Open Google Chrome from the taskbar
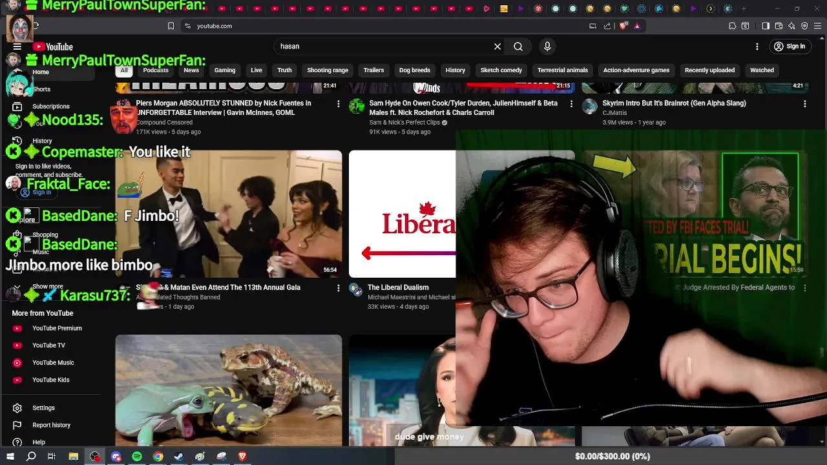Screen dimensions: 827x465 coord(158,457)
